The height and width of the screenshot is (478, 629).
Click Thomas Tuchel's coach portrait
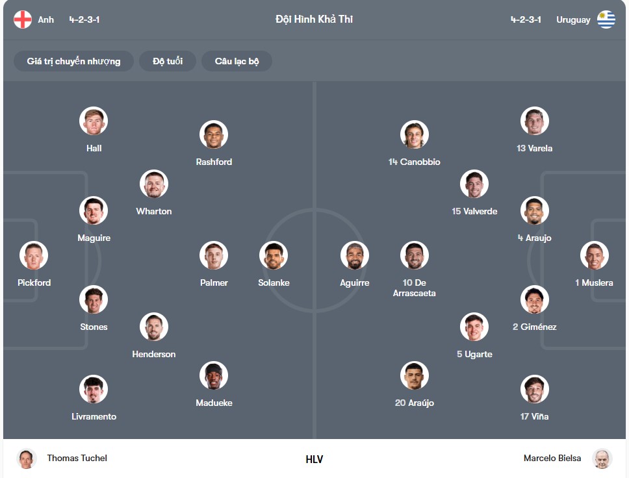click(x=27, y=458)
